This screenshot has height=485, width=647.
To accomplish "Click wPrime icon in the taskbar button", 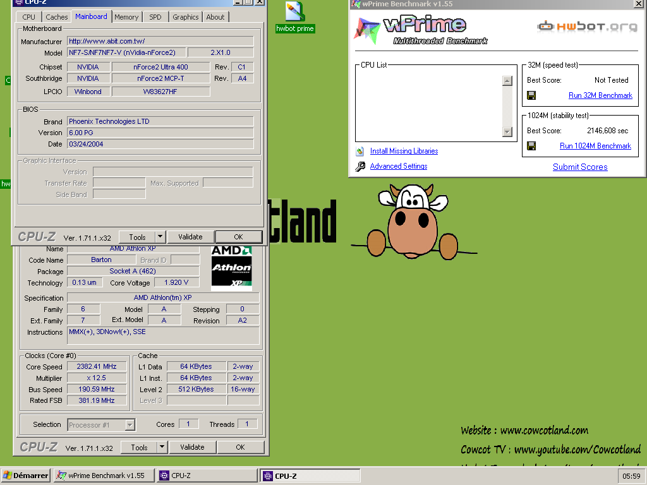I will 61,476.
